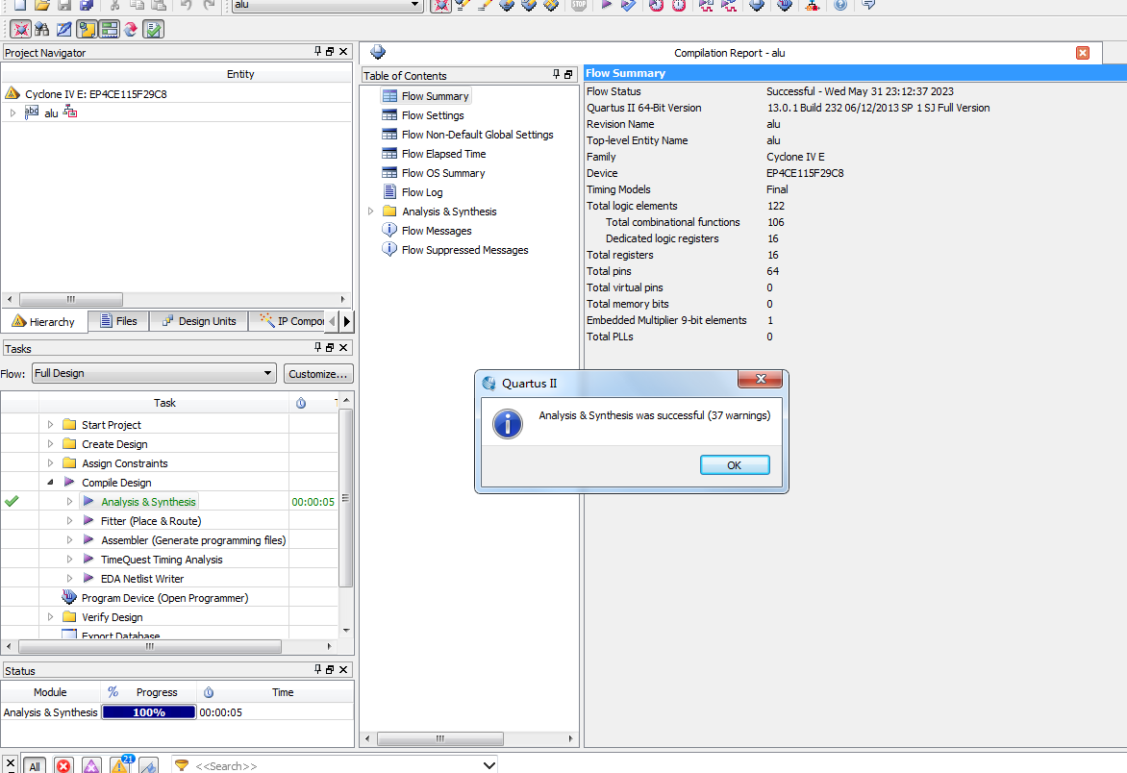Switch to the Files tab
This screenshot has width=1127, height=773.
[x=118, y=321]
